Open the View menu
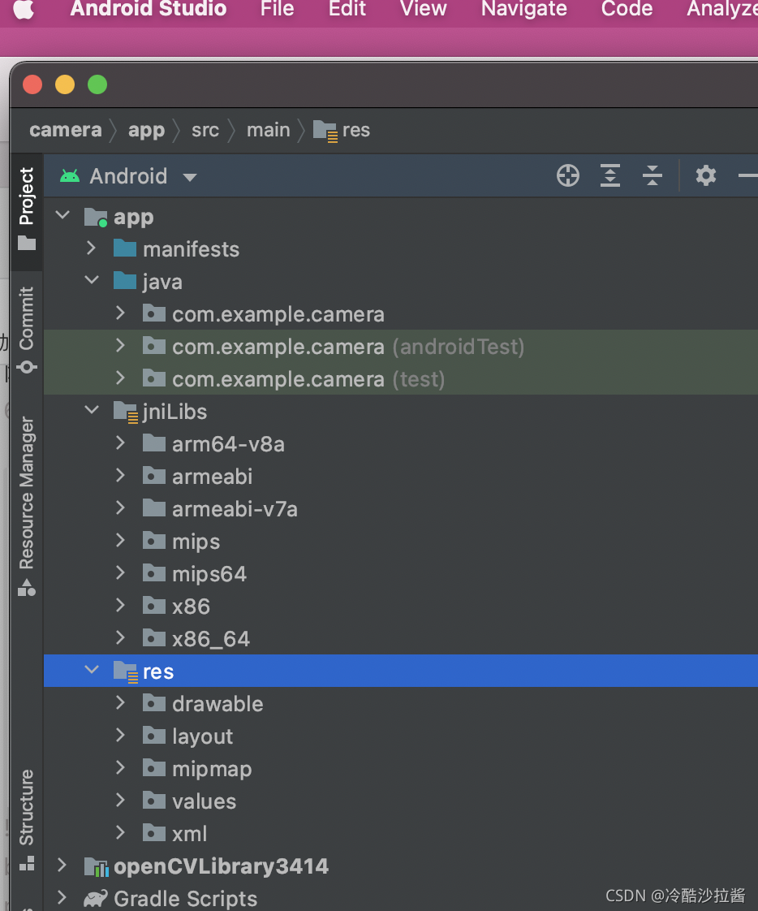This screenshot has height=911, width=758. coord(424,9)
